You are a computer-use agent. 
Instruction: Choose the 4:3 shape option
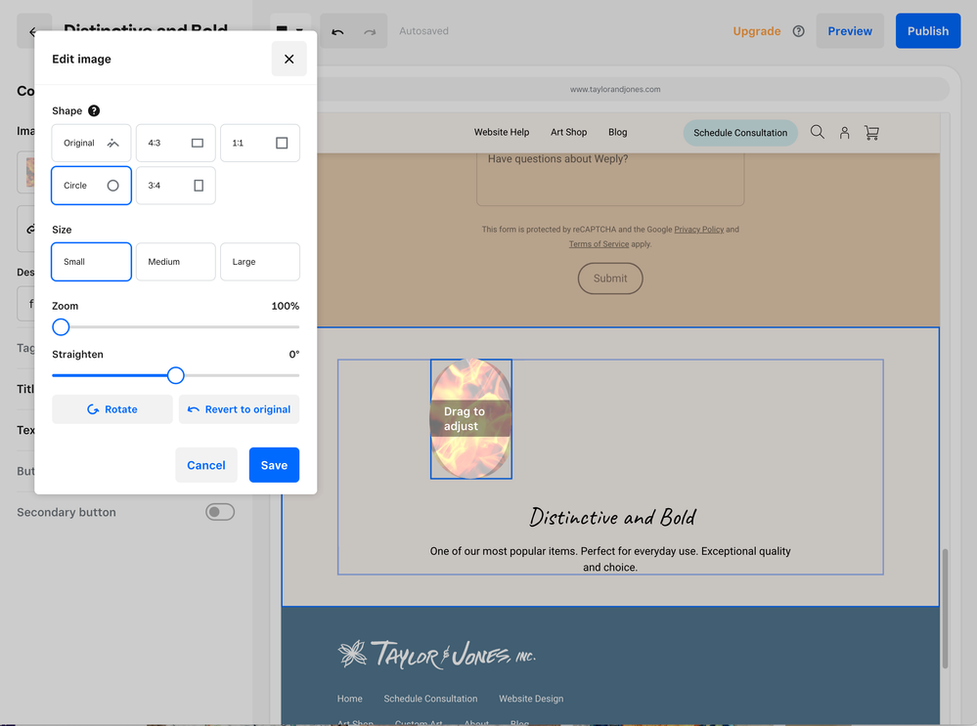coord(175,144)
